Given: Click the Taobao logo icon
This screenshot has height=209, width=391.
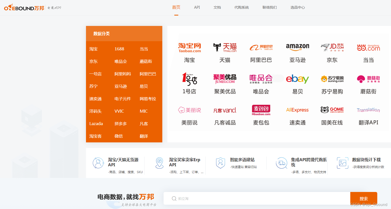Looking at the screenshot, I should [189, 47].
